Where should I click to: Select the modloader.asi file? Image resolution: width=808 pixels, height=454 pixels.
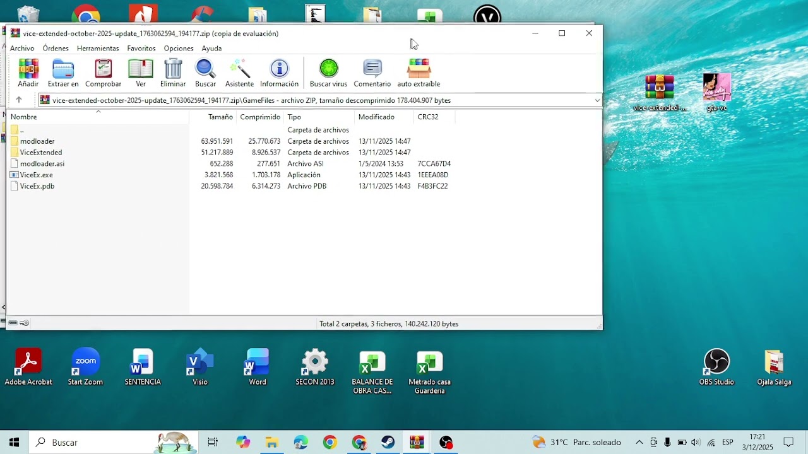(230, 164)
